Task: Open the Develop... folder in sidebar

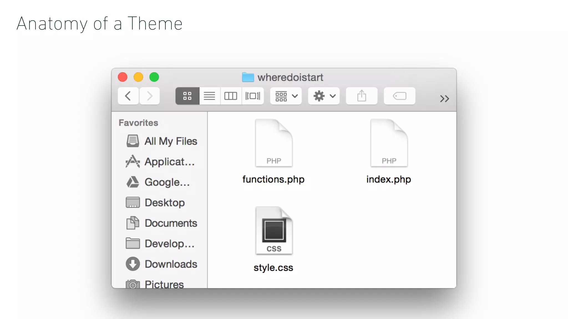Action: pos(160,244)
